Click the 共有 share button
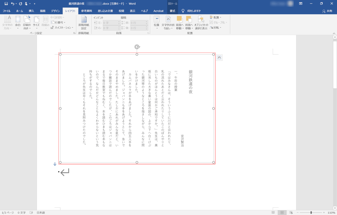This screenshot has width=337, height=215. pyautogui.click(x=327, y=11)
